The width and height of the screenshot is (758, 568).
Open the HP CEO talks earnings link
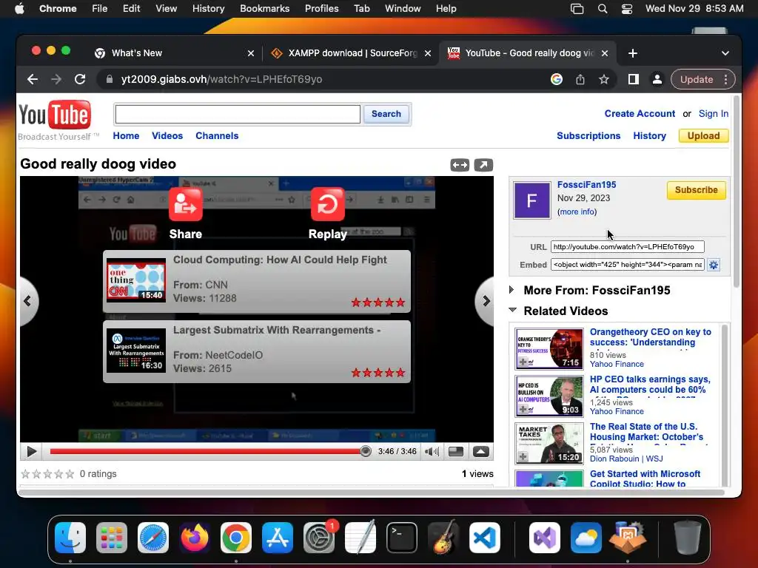(x=650, y=385)
